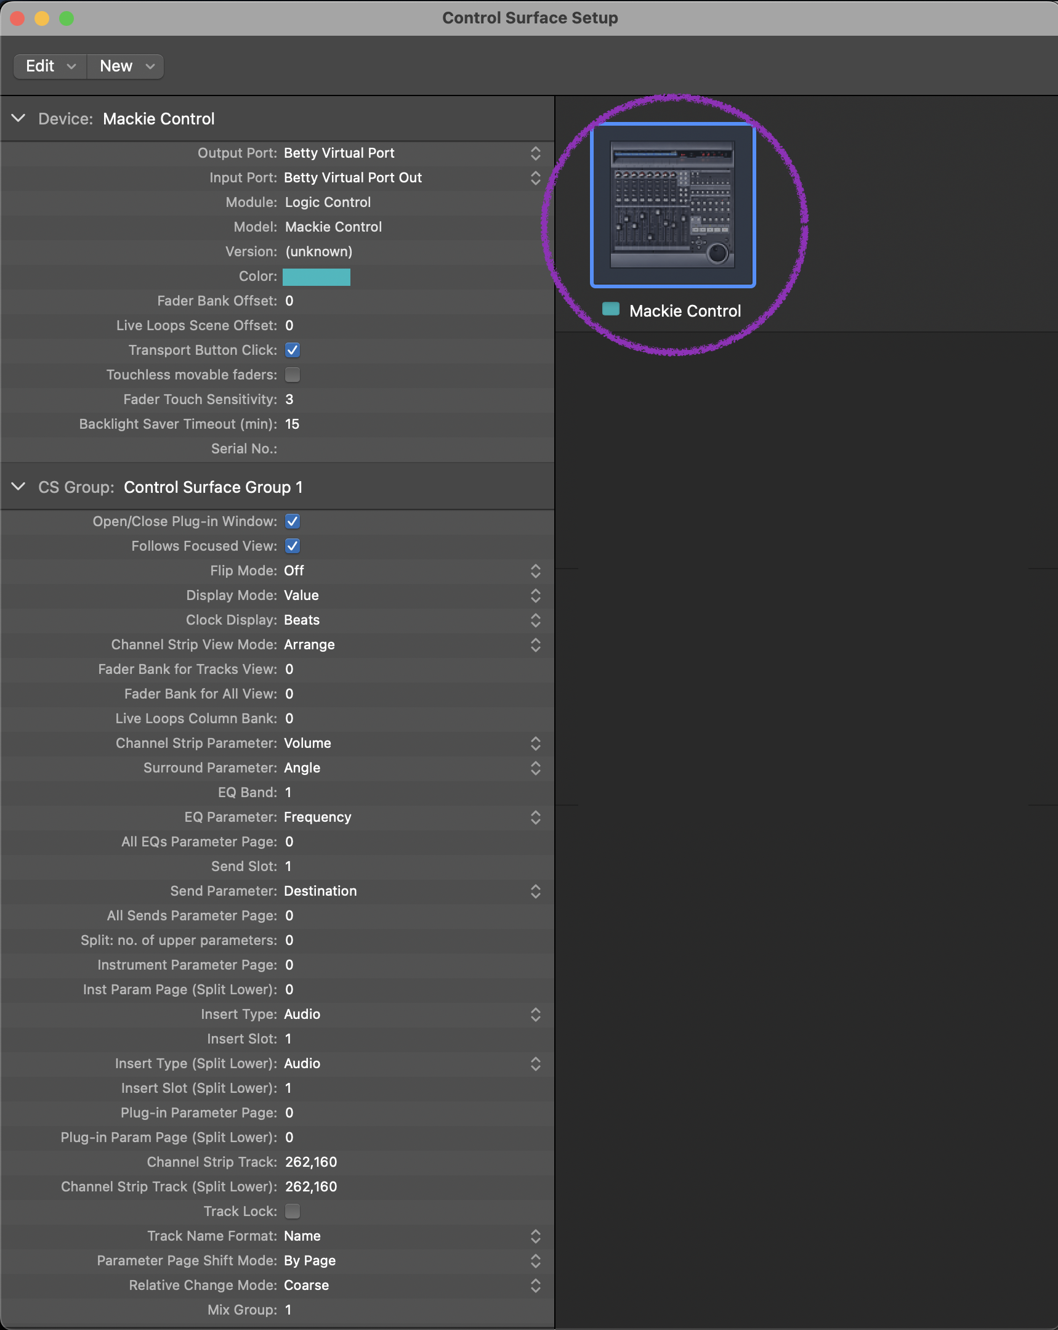This screenshot has width=1058, height=1330.
Task: Enable Touchless movable faders
Action: (293, 375)
